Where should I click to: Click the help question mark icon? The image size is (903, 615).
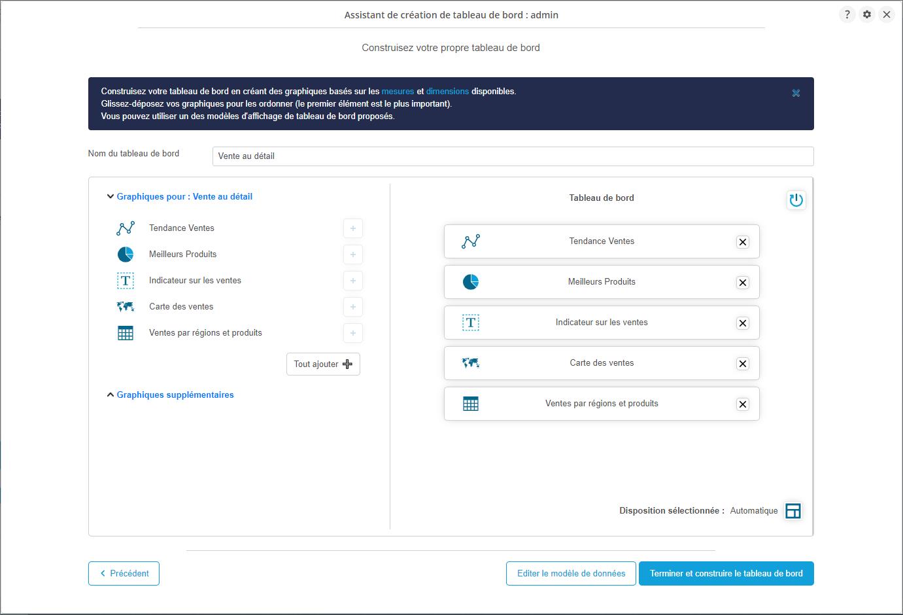[x=847, y=14]
